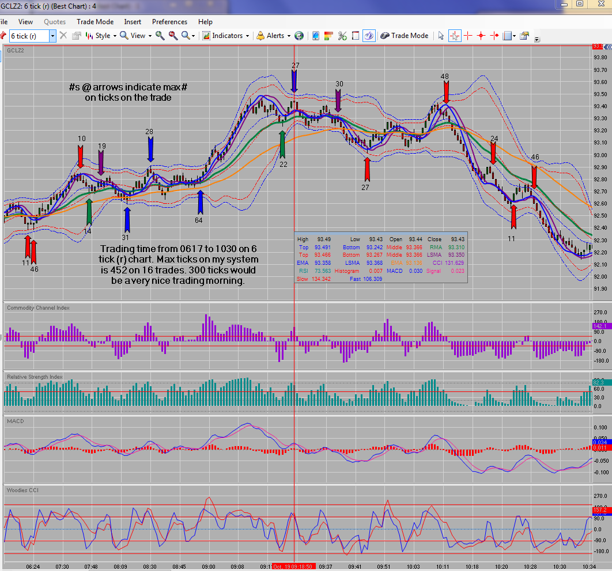
Task: Click the red Oct 19 09:18:50 time marker
Action: (294, 566)
